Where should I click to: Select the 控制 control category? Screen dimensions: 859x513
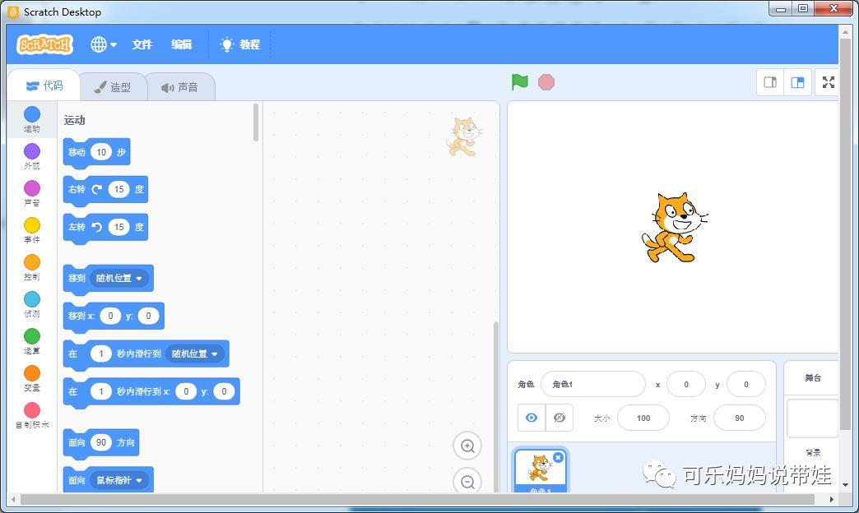pyautogui.click(x=32, y=268)
